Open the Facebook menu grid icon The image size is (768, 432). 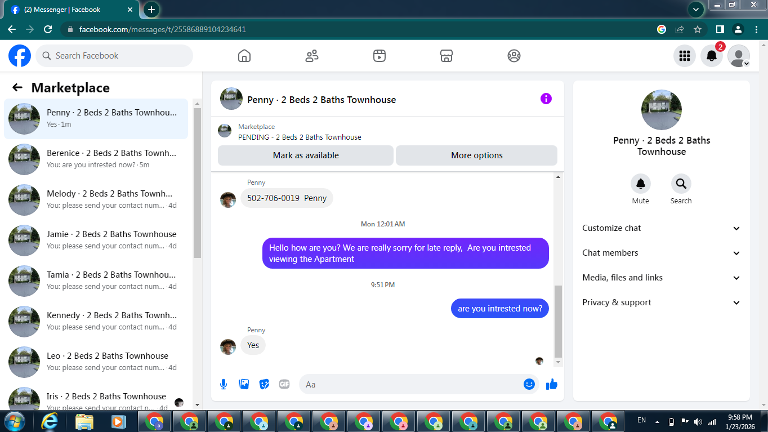click(x=685, y=56)
